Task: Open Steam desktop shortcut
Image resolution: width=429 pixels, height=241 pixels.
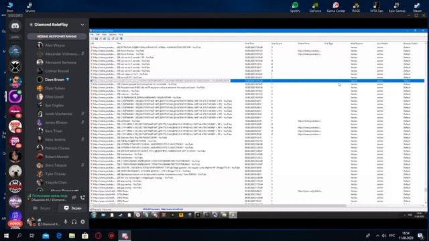Action: coord(417,7)
